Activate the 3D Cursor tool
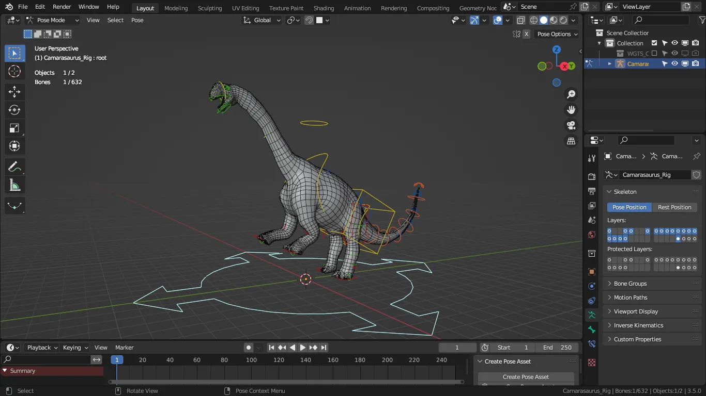Screen dimensions: 706x396 (x=14, y=71)
